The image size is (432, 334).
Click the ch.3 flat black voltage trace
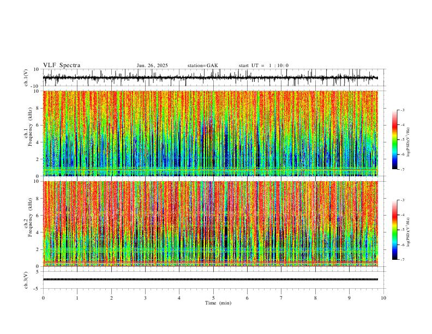point(210,279)
